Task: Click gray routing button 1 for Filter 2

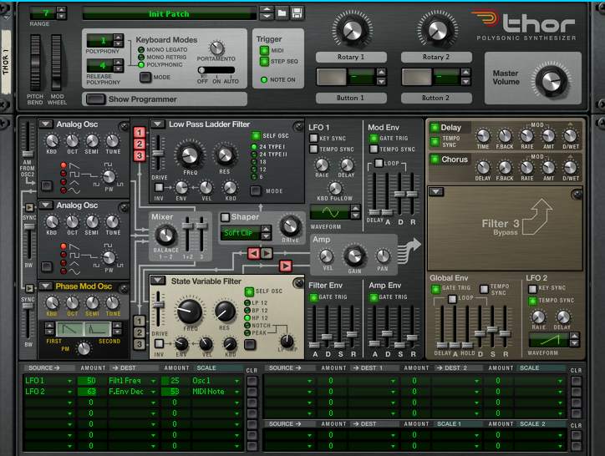Action: tap(140, 321)
